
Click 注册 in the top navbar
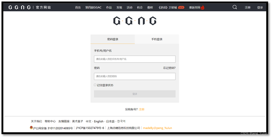pyautogui.click(x=248, y=8)
